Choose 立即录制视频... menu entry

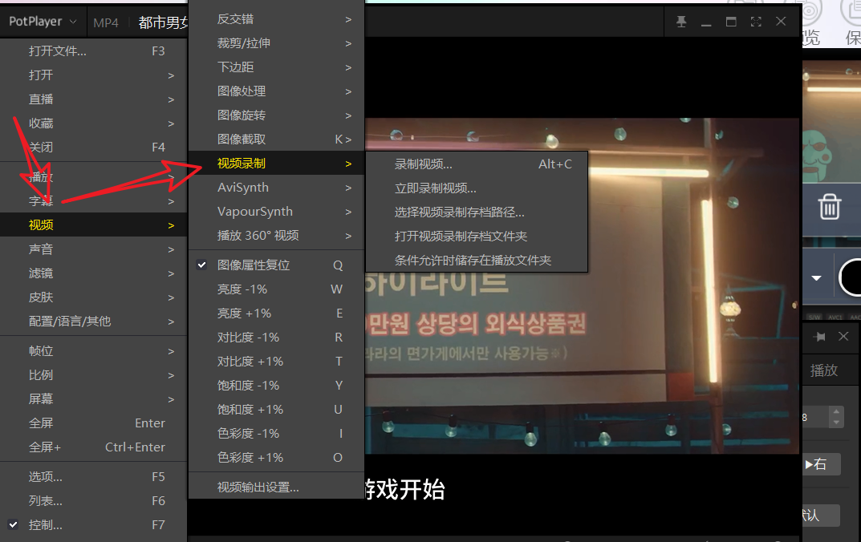[436, 188]
